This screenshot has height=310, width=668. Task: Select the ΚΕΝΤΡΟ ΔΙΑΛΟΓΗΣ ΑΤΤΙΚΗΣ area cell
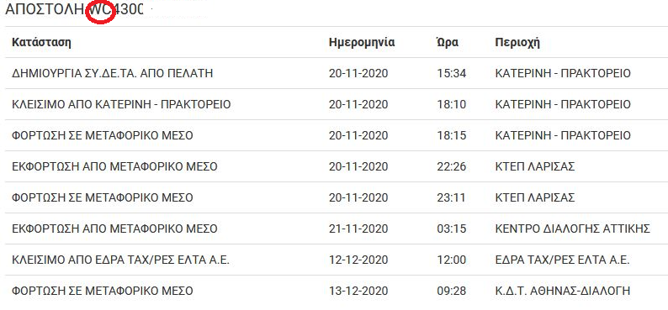(573, 229)
